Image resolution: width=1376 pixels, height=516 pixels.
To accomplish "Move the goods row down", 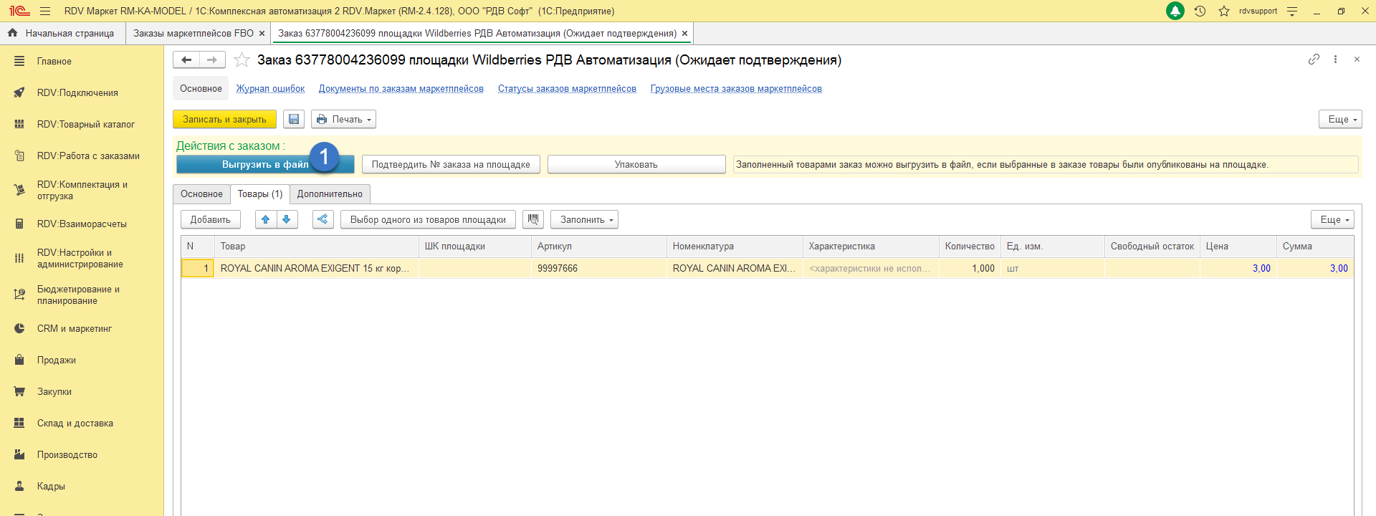I will (x=287, y=219).
